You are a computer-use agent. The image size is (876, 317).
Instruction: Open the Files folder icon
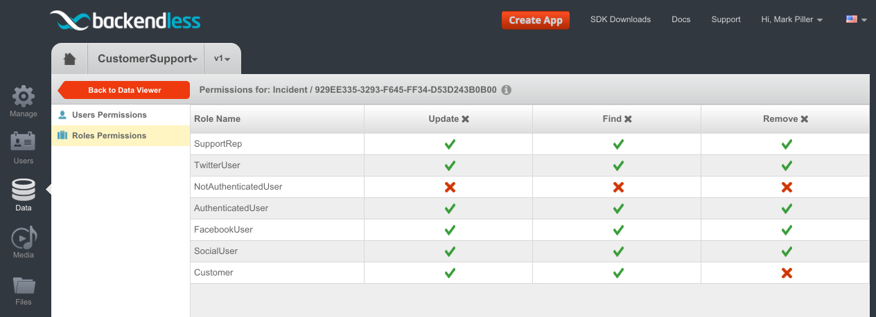pos(24,284)
